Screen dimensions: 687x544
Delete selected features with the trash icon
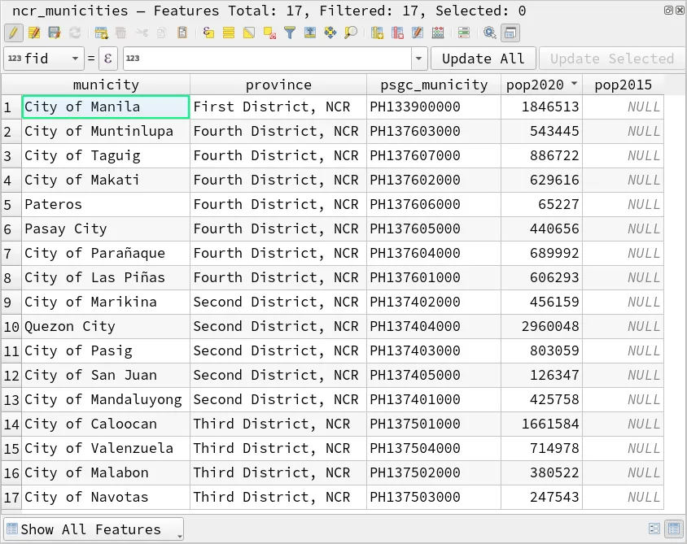pyautogui.click(x=120, y=33)
